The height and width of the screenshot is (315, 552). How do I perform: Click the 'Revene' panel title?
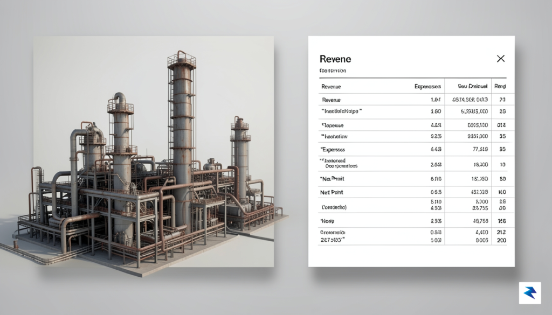click(335, 59)
